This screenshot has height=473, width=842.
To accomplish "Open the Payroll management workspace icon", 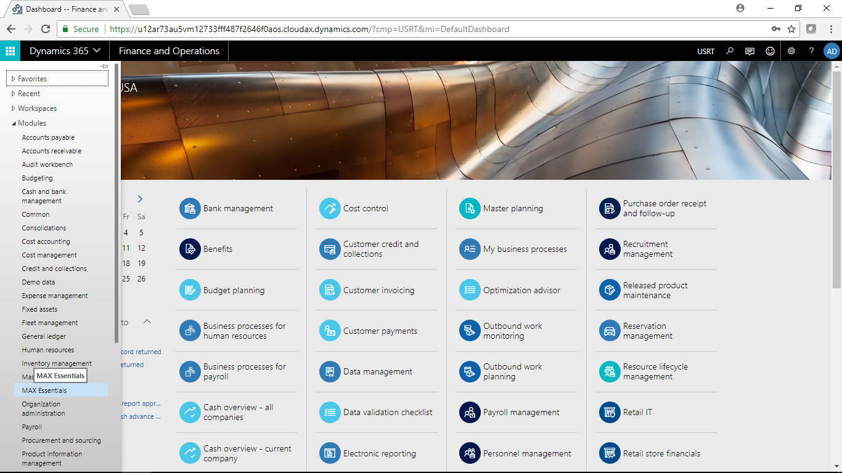I will (x=470, y=412).
